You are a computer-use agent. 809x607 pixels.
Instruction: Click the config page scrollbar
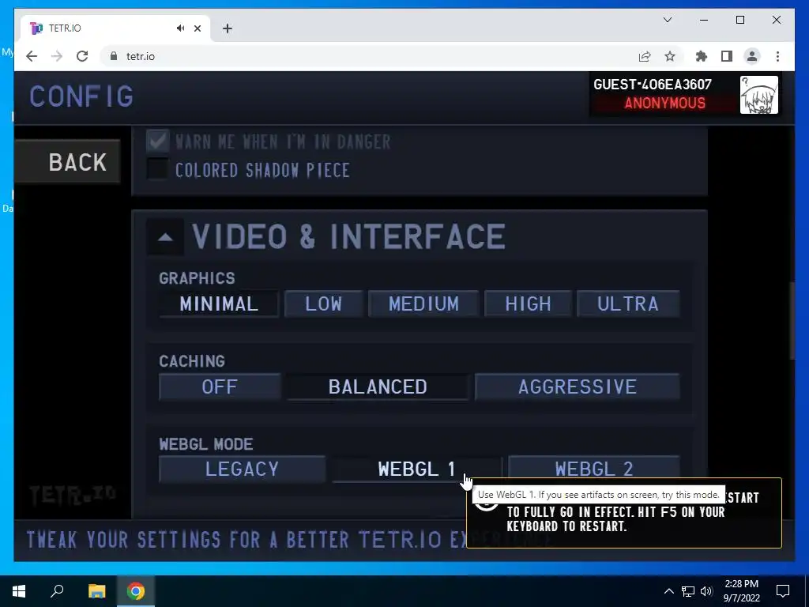tap(792, 321)
